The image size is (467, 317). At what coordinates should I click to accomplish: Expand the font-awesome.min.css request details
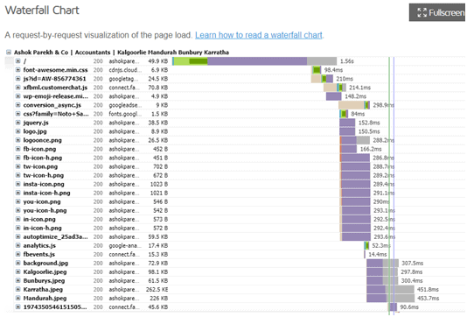pyautogui.click(x=17, y=70)
